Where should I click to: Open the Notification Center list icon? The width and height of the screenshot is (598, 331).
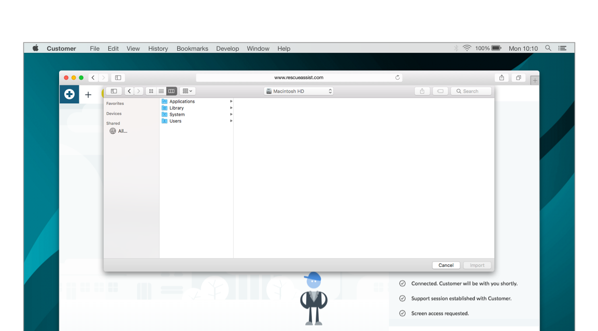click(562, 48)
